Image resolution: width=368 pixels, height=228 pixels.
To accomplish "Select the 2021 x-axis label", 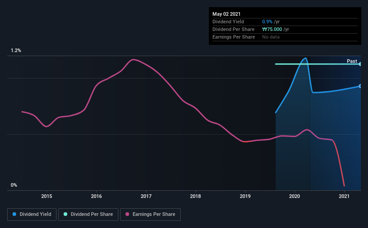I will [x=344, y=196].
